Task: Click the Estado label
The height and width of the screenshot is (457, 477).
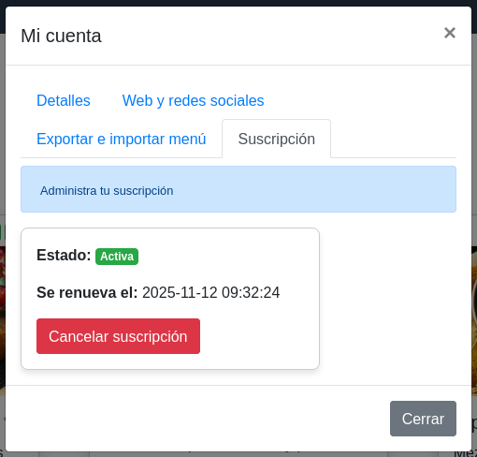Action: [x=64, y=255]
